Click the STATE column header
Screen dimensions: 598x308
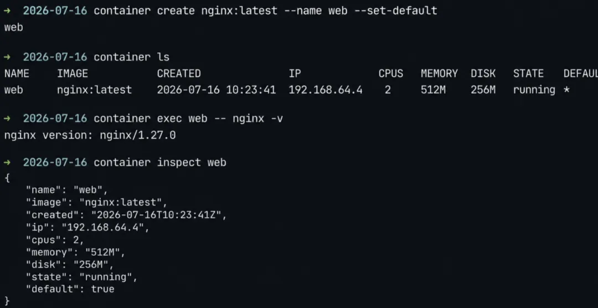coord(528,74)
